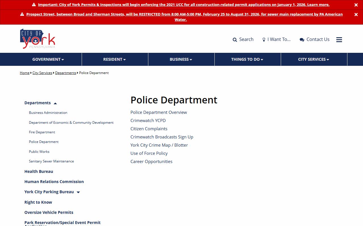Open the Resident dropdown menu

(115, 59)
